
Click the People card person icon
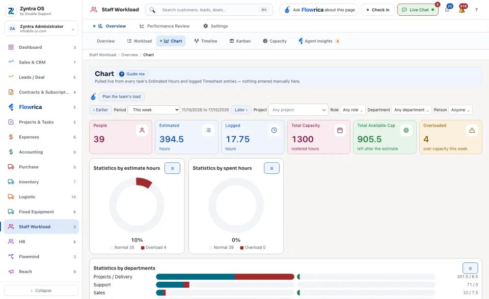142,130
